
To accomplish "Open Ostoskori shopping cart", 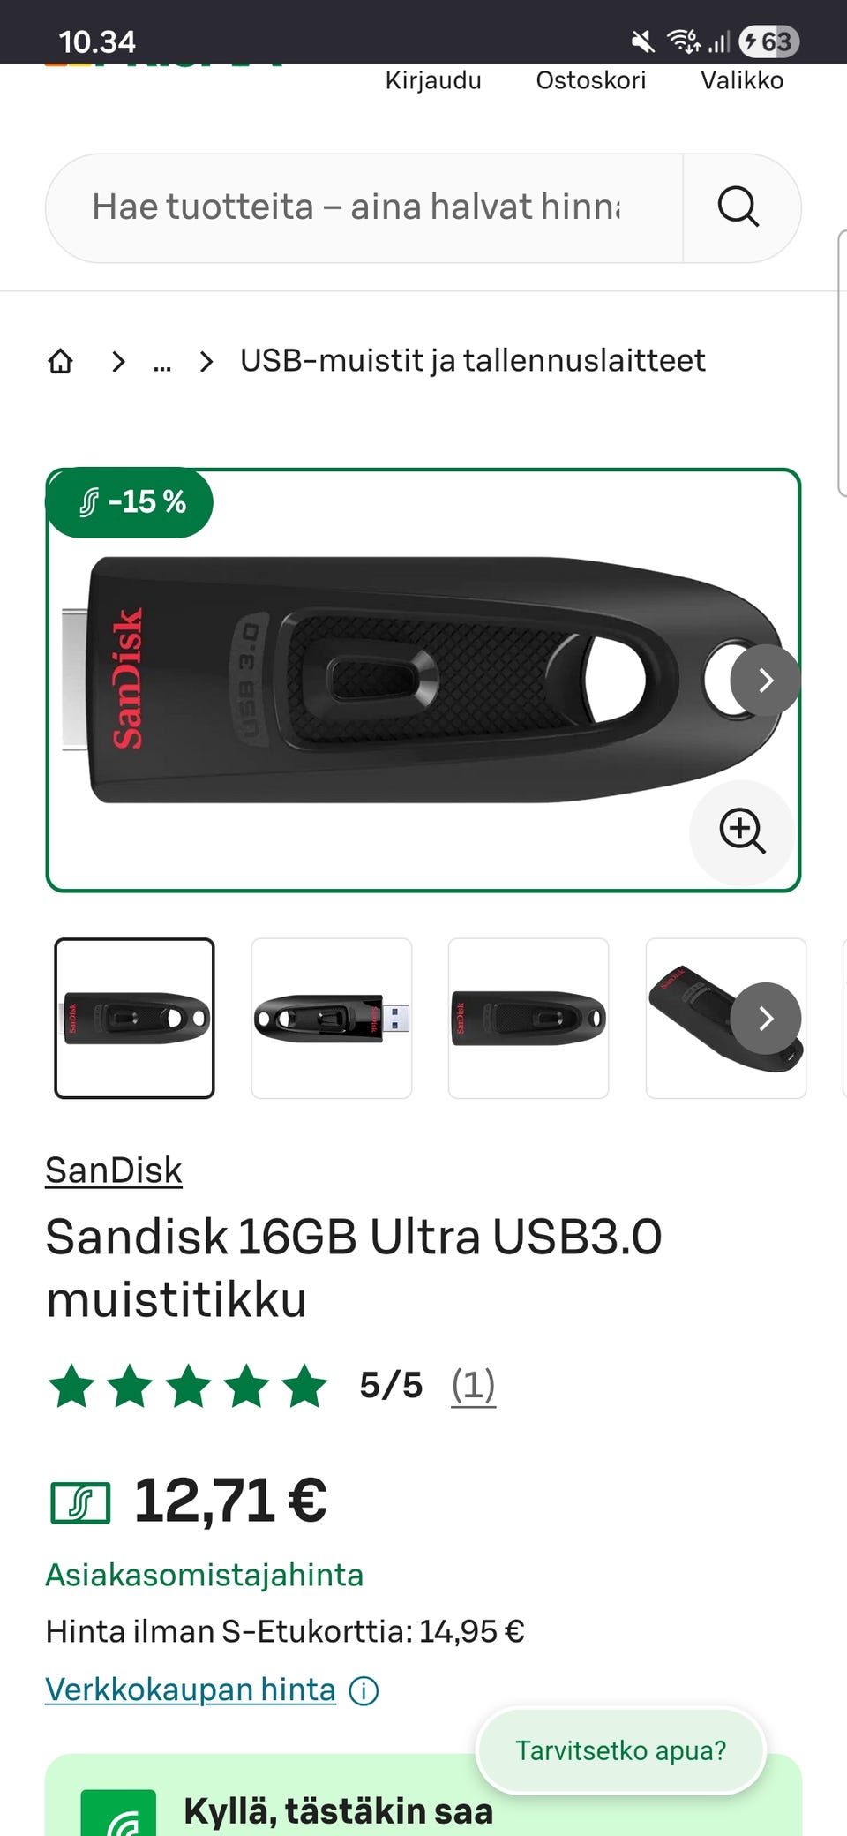I will tap(591, 80).
